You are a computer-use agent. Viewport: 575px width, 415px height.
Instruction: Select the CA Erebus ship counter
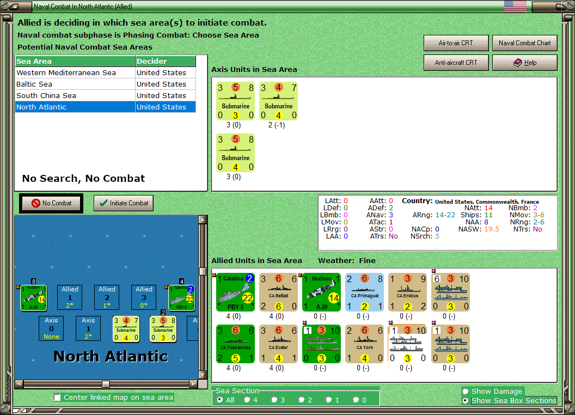point(407,292)
